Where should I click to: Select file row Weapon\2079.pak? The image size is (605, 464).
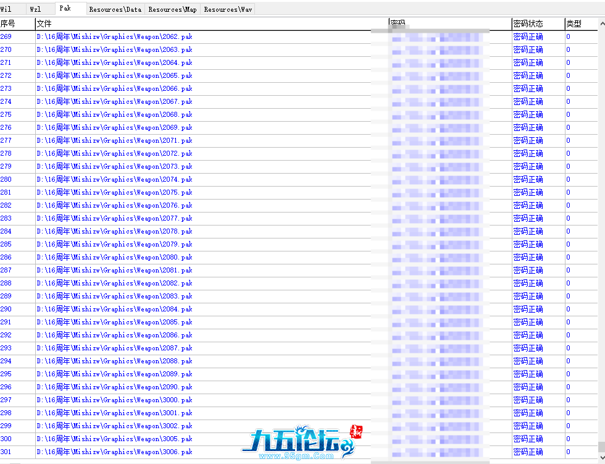pyautogui.click(x=299, y=244)
